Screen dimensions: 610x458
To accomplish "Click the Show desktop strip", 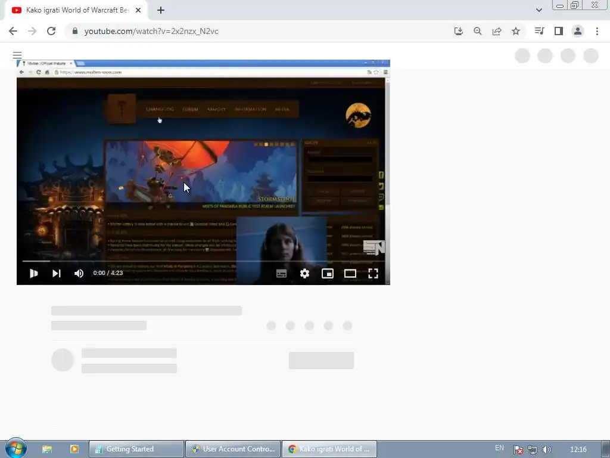I will pyautogui.click(x=606, y=449).
